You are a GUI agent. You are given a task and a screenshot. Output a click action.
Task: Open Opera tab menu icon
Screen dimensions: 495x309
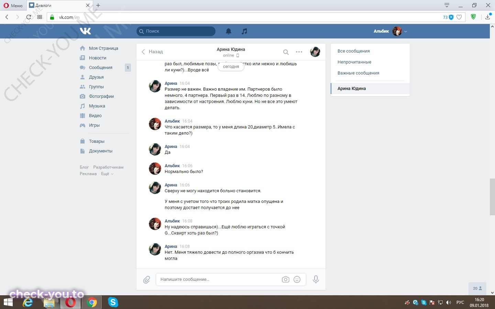pyautogui.click(x=447, y=5)
